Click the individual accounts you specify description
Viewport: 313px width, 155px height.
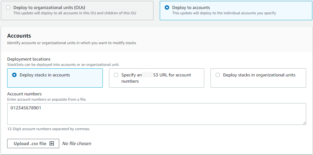point(224,13)
